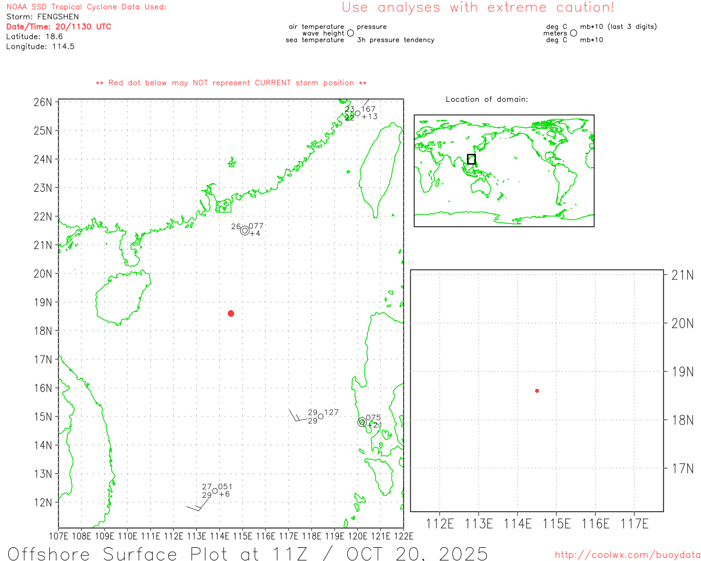Select the buoy station marker reading pressure 167
The height and width of the screenshot is (561, 701).
358,113
